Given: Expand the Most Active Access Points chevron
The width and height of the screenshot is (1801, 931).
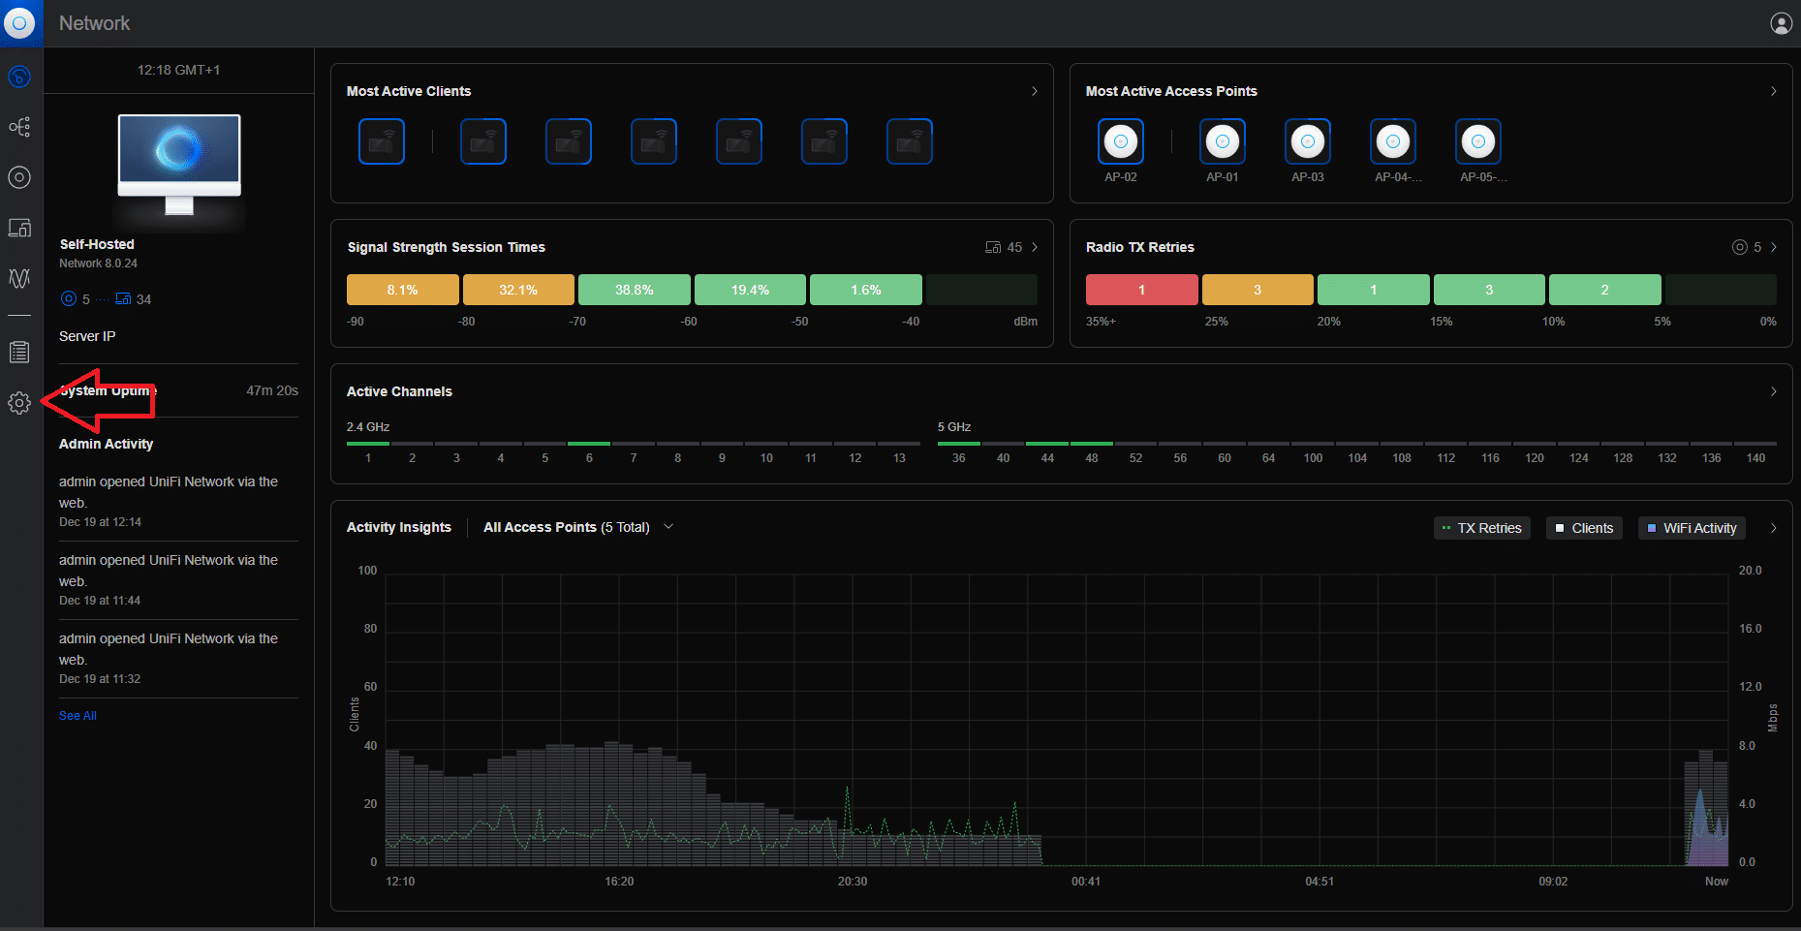Looking at the screenshot, I should [x=1773, y=91].
